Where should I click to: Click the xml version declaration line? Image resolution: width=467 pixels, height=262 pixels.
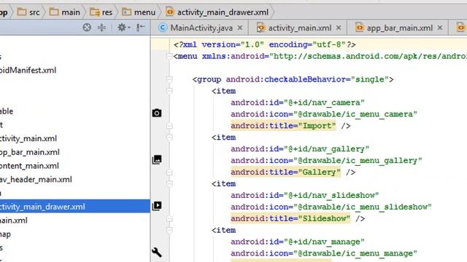coord(265,44)
